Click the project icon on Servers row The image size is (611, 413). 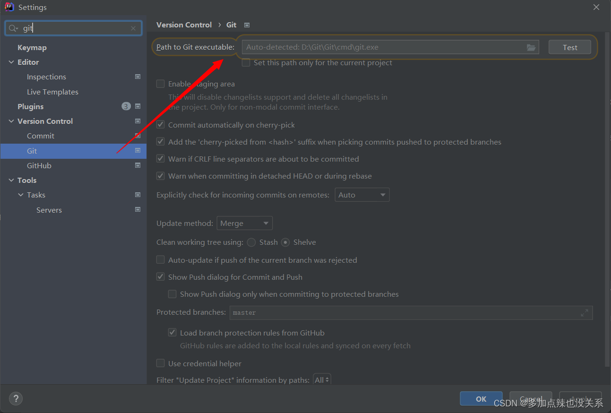pos(138,209)
